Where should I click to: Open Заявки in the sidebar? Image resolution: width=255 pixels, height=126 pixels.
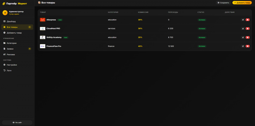[x=17, y=49]
